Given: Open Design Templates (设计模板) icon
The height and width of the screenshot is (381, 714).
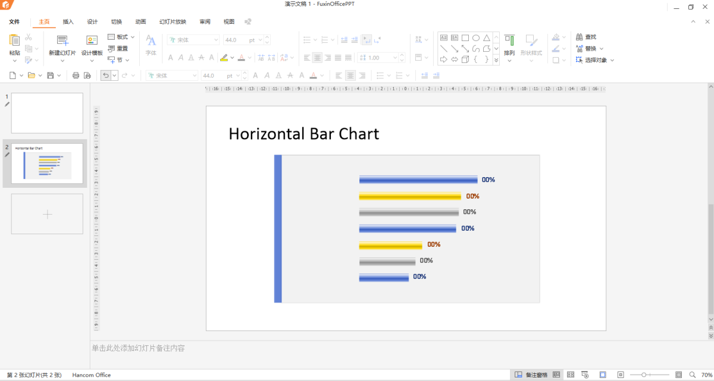Looking at the screenshot, I should click(x=92, y=41).
